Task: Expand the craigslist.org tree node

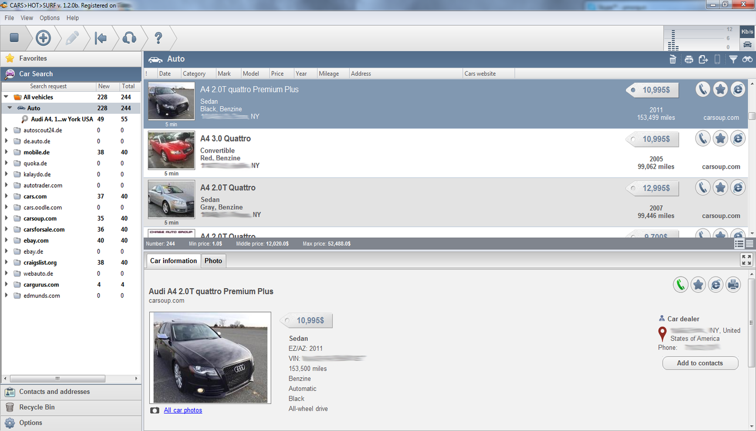Action: click(x=6, y=262)
